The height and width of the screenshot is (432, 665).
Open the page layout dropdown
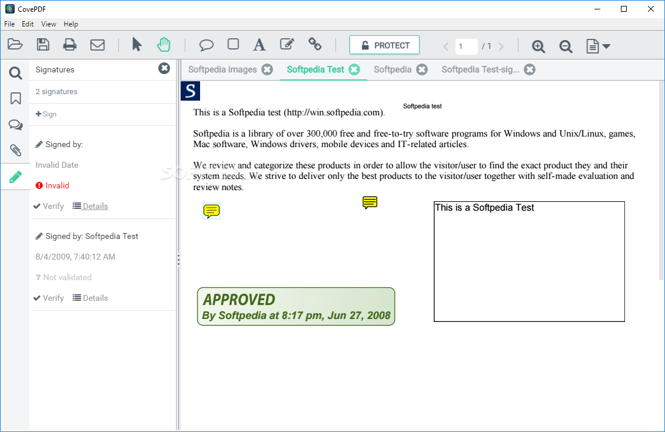(x=598, y=46)
